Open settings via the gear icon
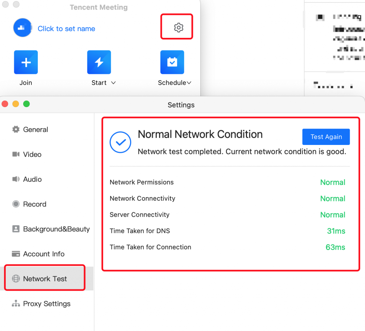365x331 pixels. click(x=178, y=27)
